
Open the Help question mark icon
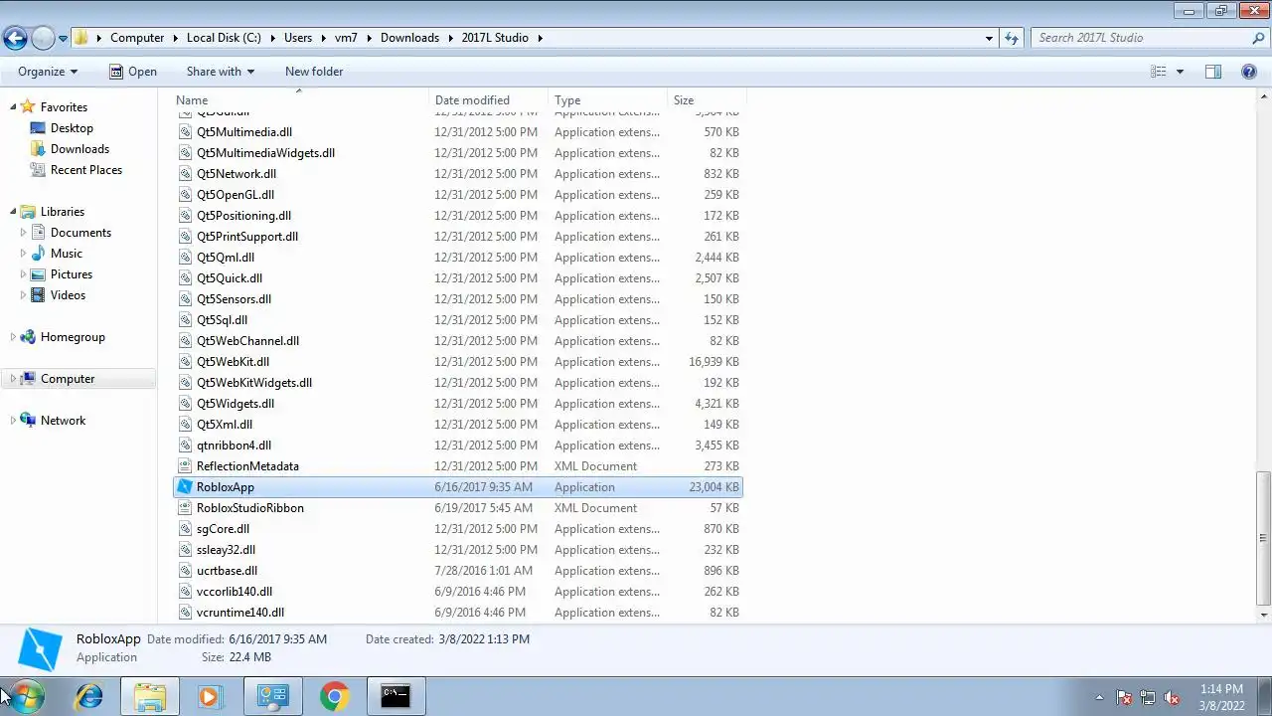coord(1249,72)
